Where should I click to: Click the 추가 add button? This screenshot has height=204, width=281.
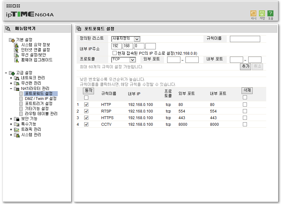245,67
